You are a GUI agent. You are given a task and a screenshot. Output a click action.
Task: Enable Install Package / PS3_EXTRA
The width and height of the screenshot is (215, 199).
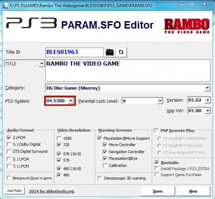[157, 168]
